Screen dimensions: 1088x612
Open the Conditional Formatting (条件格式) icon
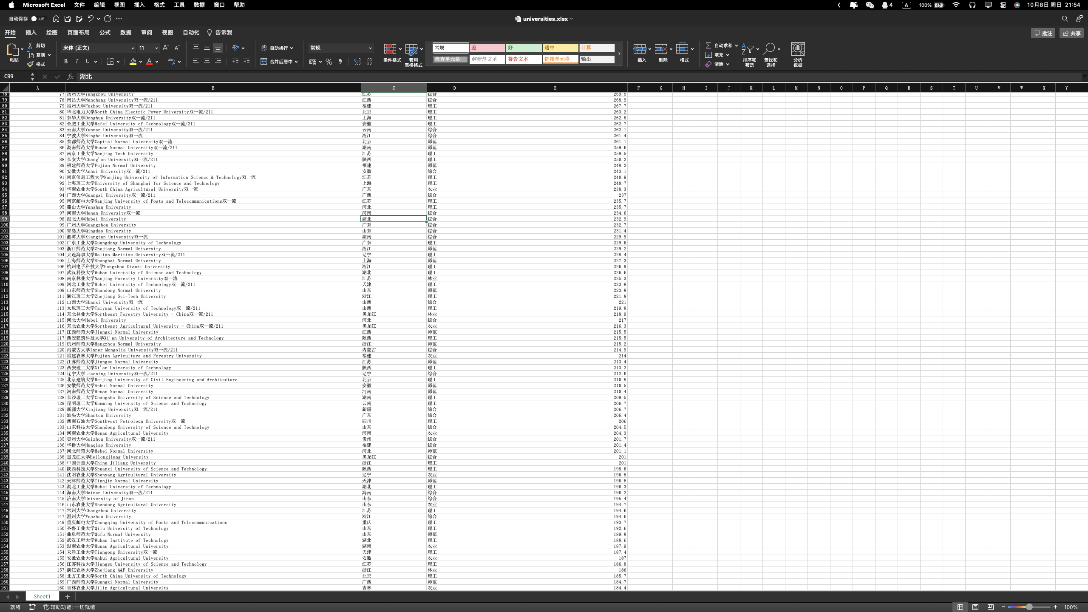[390, 50]
